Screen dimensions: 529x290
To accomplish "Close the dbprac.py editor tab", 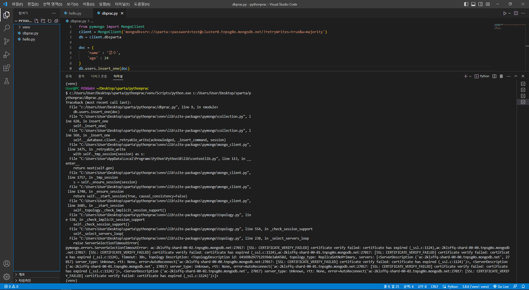I will 122,13.
